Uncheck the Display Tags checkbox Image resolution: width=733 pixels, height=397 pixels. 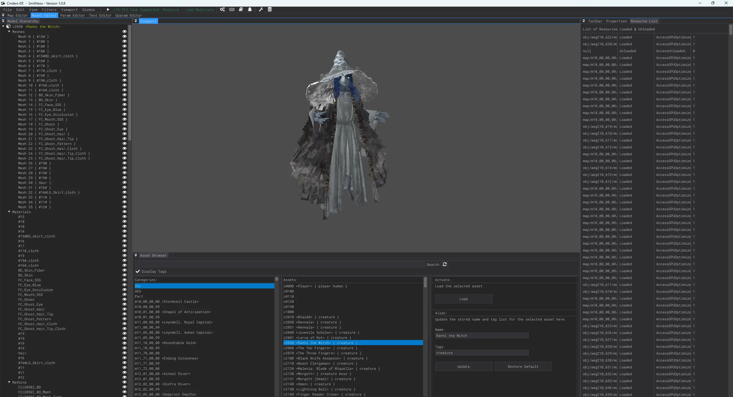pos(138,271)
